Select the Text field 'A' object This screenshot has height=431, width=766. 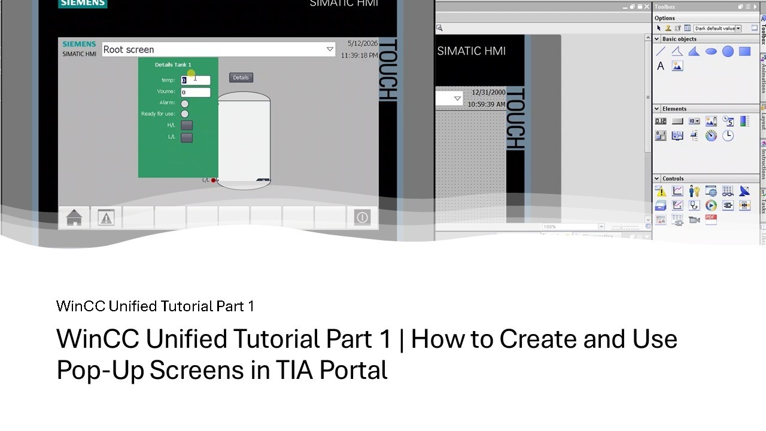(661, 66)
